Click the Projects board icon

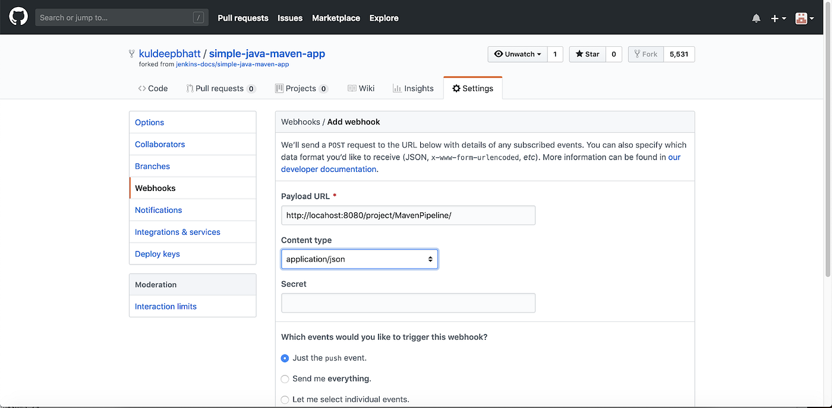[x=278, y=88]
